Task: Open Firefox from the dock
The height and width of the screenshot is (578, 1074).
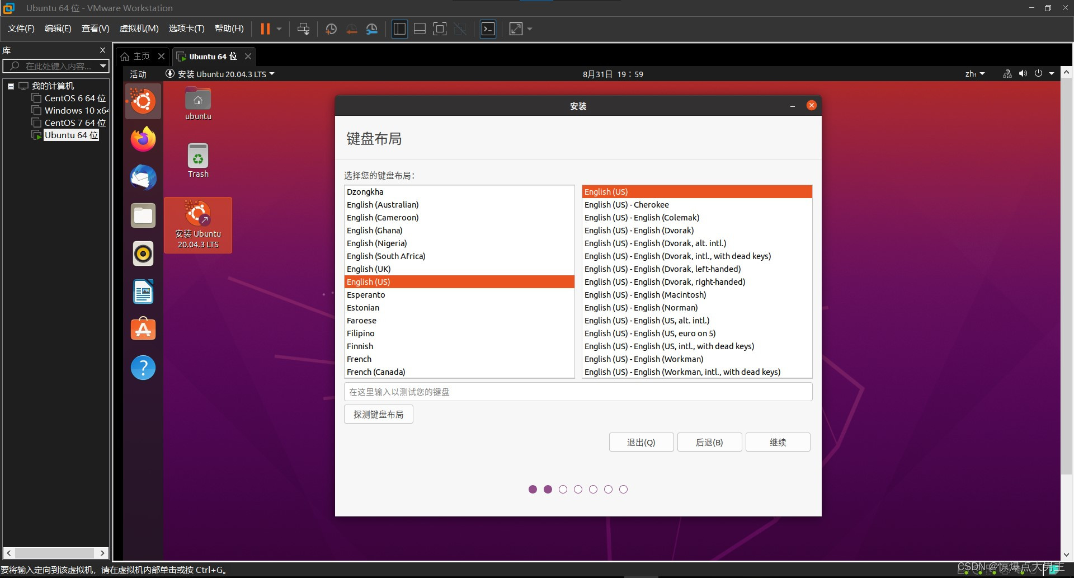Action: click(x=143, y=139)
